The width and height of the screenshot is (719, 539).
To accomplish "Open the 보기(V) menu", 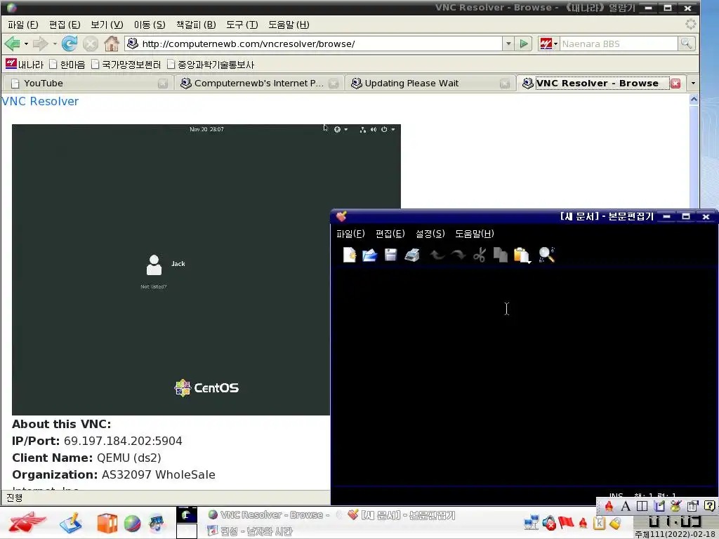I will coord(107,25).
